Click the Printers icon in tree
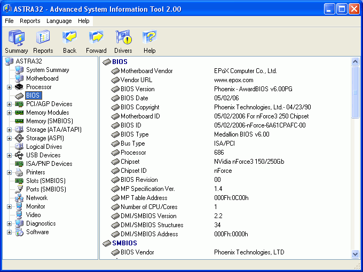 [x=19, y=172]
